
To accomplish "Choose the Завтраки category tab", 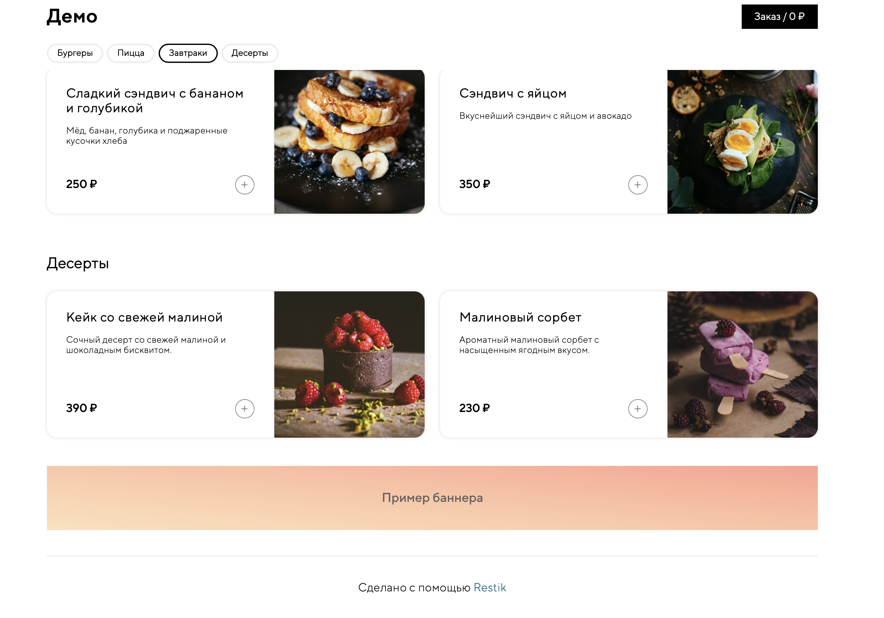I will tap(188, 53).
